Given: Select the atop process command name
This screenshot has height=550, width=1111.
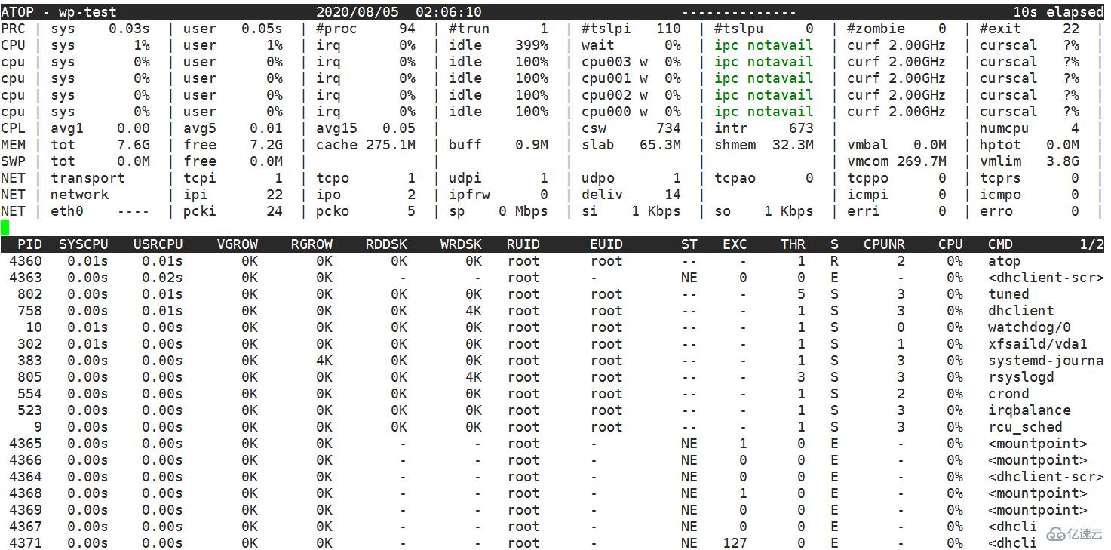Looking at the screenshot, I should (x=1005, y=261).
